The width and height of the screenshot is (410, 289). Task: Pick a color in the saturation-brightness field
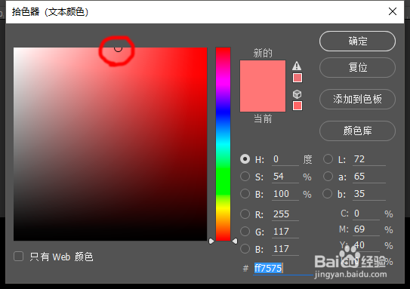(110, 144)
